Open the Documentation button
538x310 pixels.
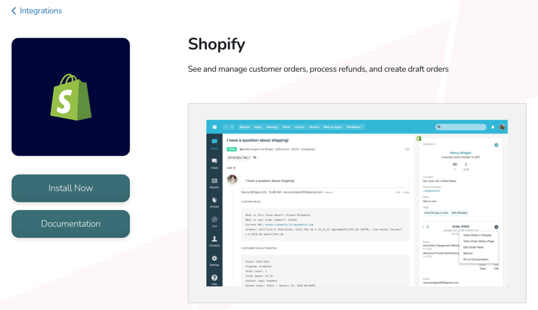pos(71,224)
